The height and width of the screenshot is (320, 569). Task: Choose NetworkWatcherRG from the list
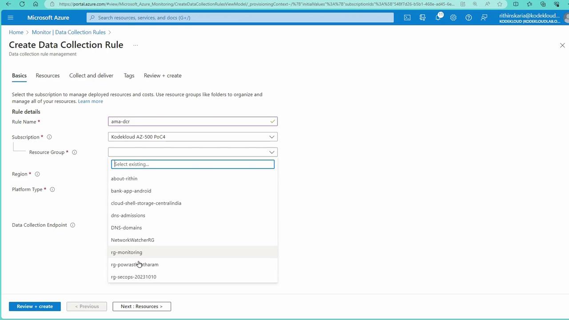[192, 240]
